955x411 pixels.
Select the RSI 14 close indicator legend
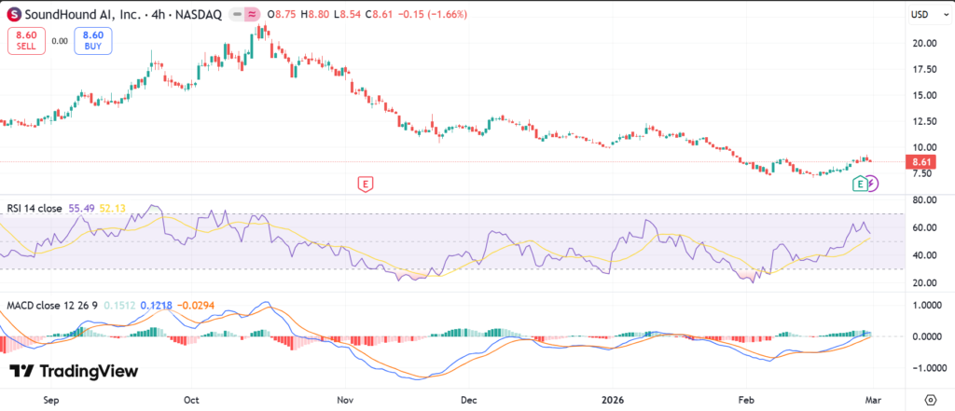coord(34,209)
